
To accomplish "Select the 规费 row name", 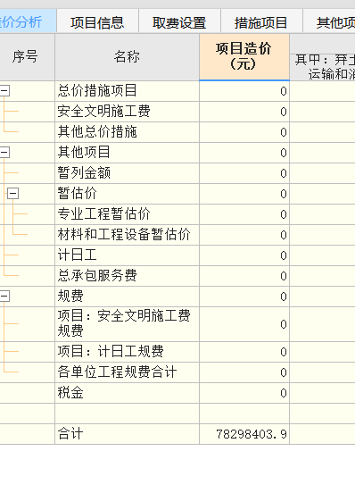I will (x=128, y=297).
